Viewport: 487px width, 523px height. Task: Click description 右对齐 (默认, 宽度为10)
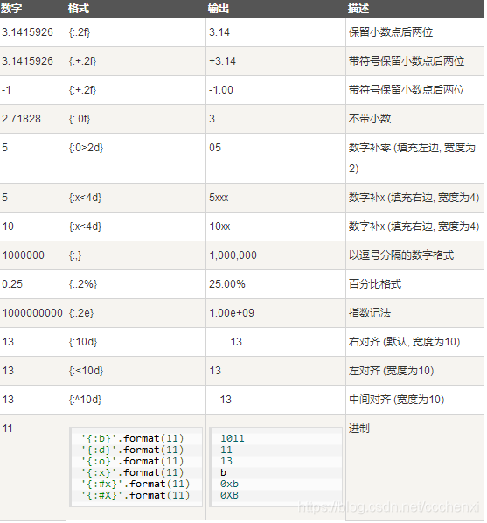point(405,342)
